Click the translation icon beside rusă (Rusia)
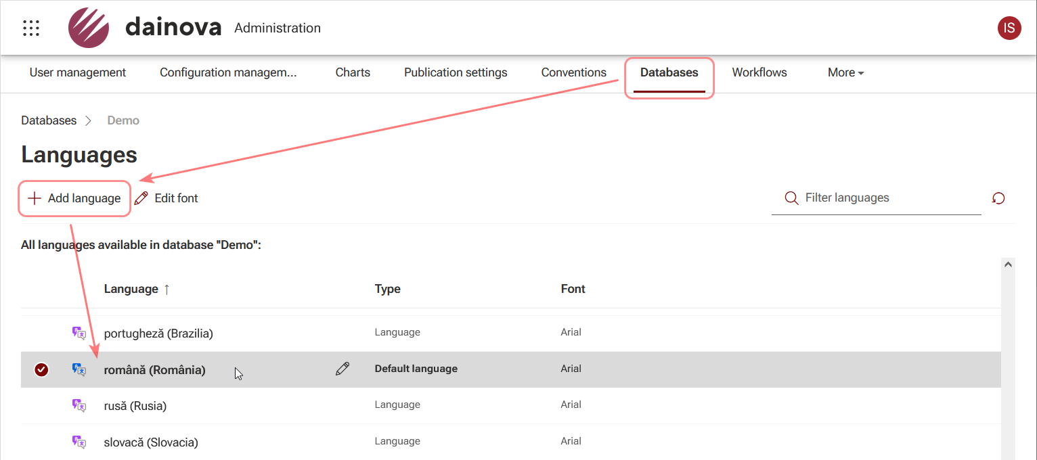This screenshot has height=460, width=1037. tap(79, 406)
